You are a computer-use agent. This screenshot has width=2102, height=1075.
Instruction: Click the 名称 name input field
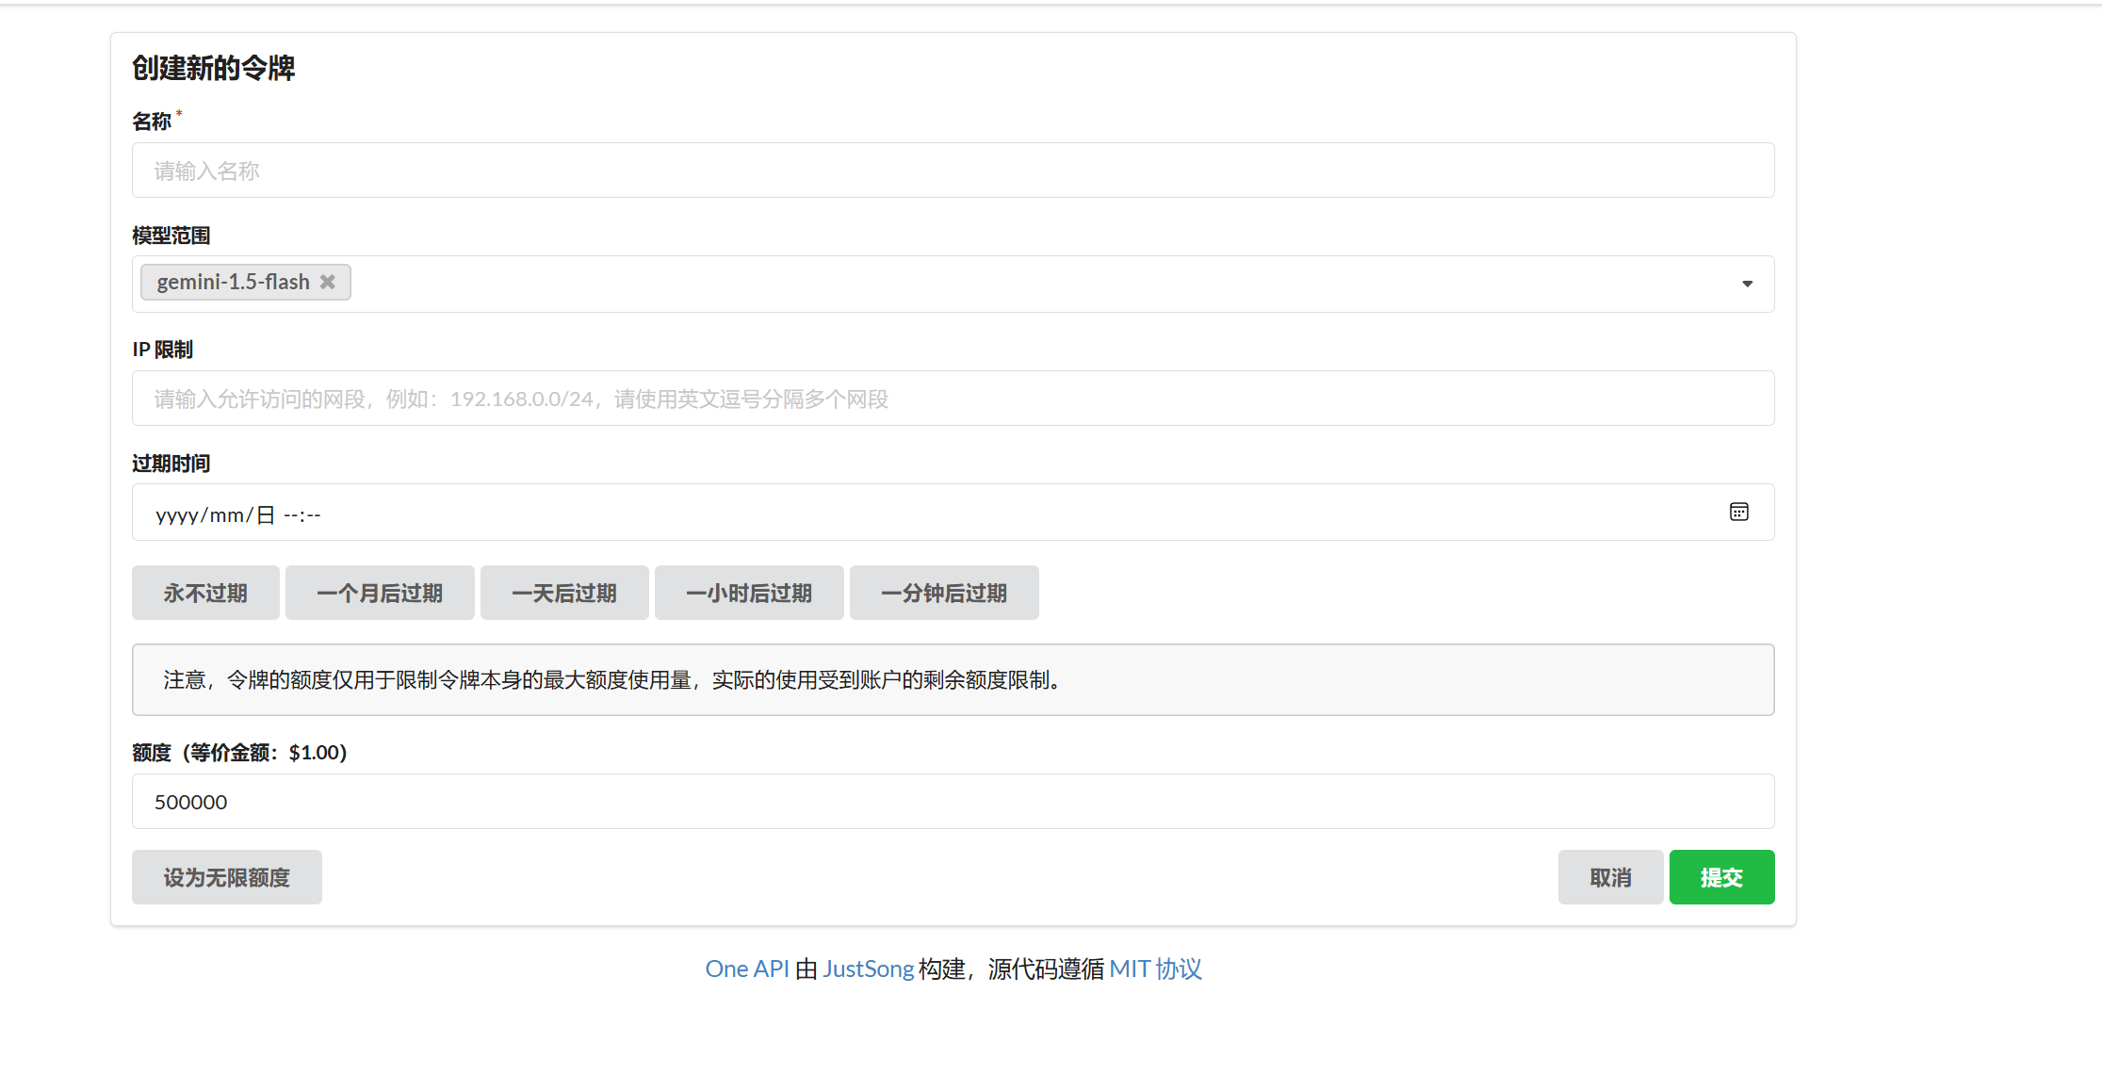[952, 171]
